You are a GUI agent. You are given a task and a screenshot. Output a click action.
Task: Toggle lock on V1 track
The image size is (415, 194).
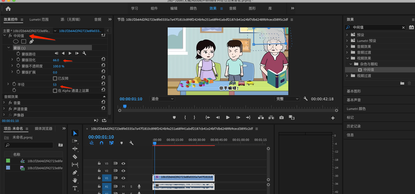(99, 178)
